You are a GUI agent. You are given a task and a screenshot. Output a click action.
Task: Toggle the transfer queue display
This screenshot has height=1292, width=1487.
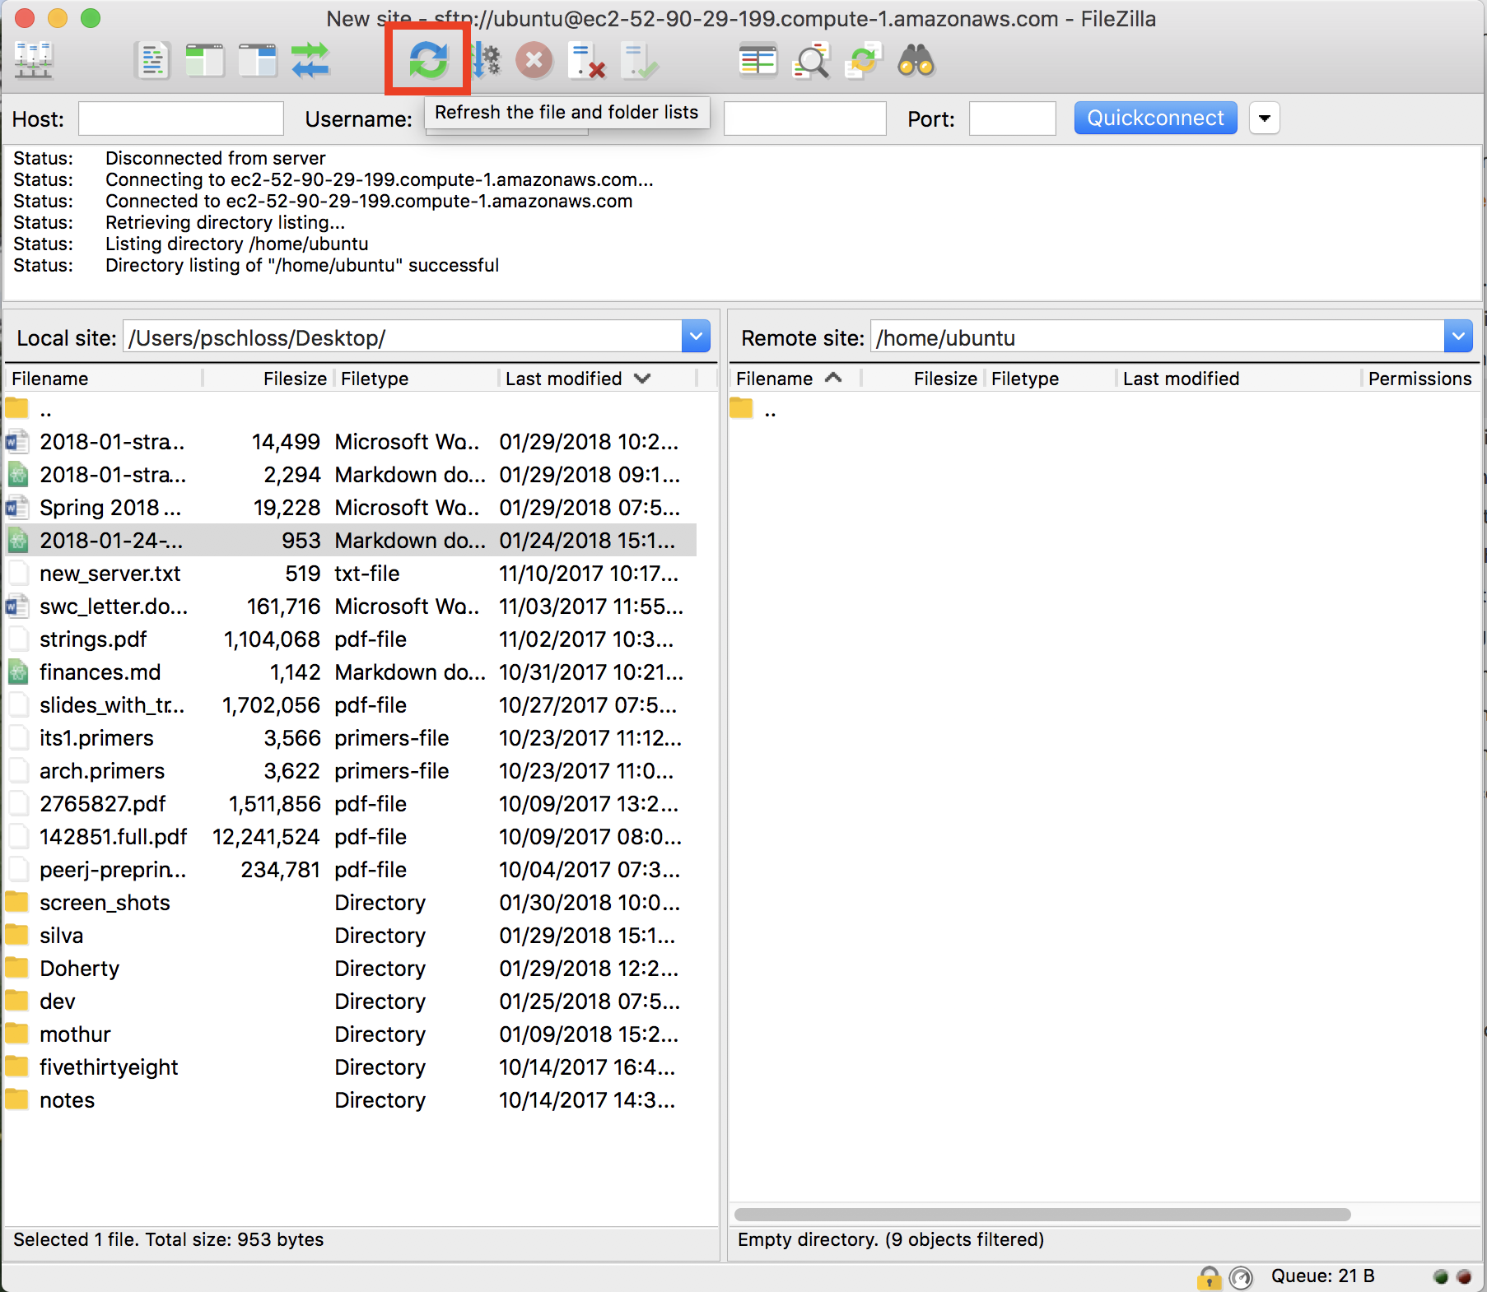[x=310, y=61]
